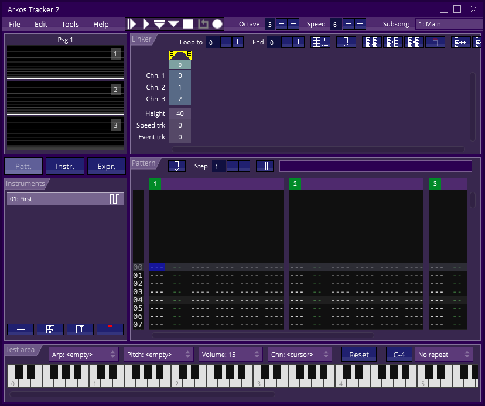
Task: Decrease the Speed value
Action: pyautogui.click(x=349, y=24)
